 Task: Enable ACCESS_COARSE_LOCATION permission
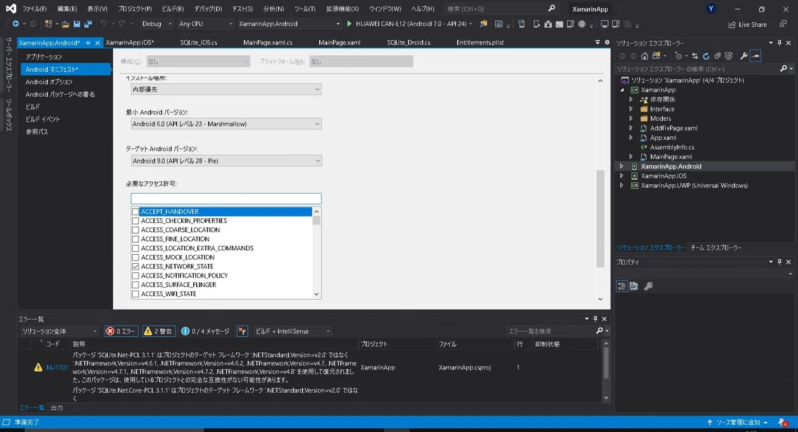[136, 230]
